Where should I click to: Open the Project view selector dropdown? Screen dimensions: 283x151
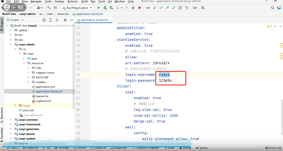click(x=15, y=20)
